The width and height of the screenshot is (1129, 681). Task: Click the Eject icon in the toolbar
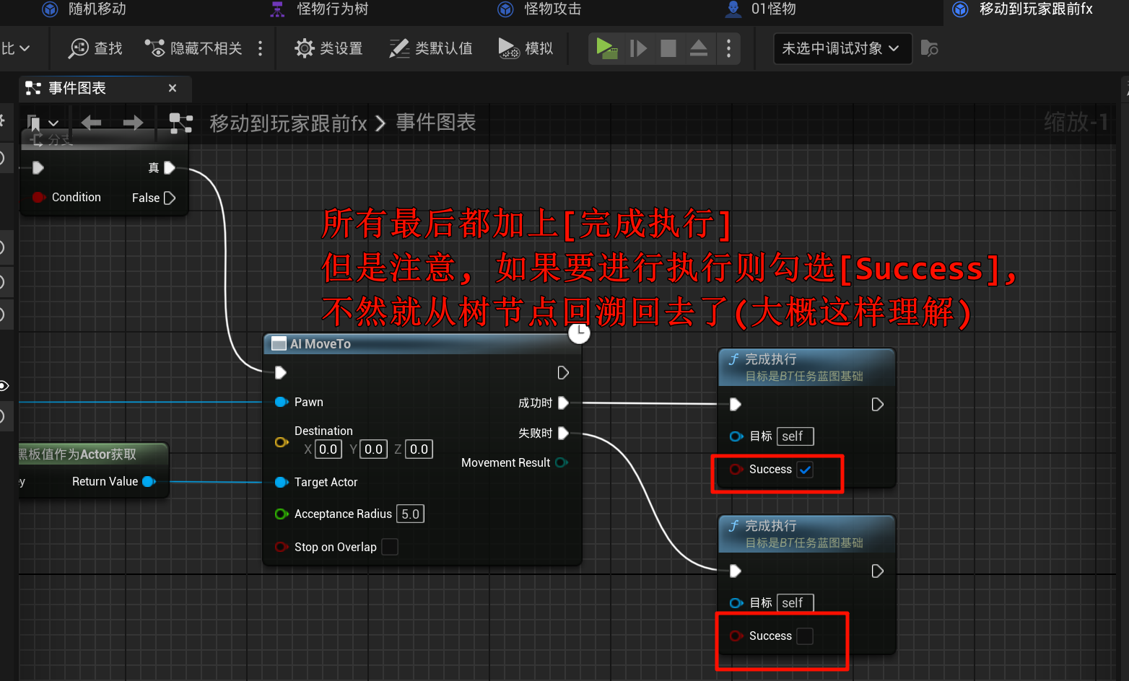pos(698,48)
